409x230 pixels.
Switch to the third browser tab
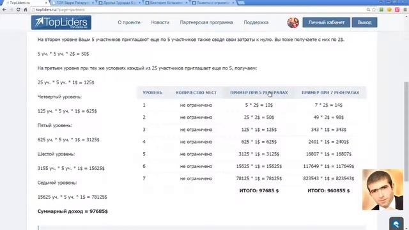pos(120,3)
